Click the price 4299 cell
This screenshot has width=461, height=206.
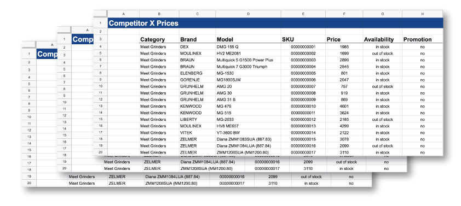click(x=344, y=126)
